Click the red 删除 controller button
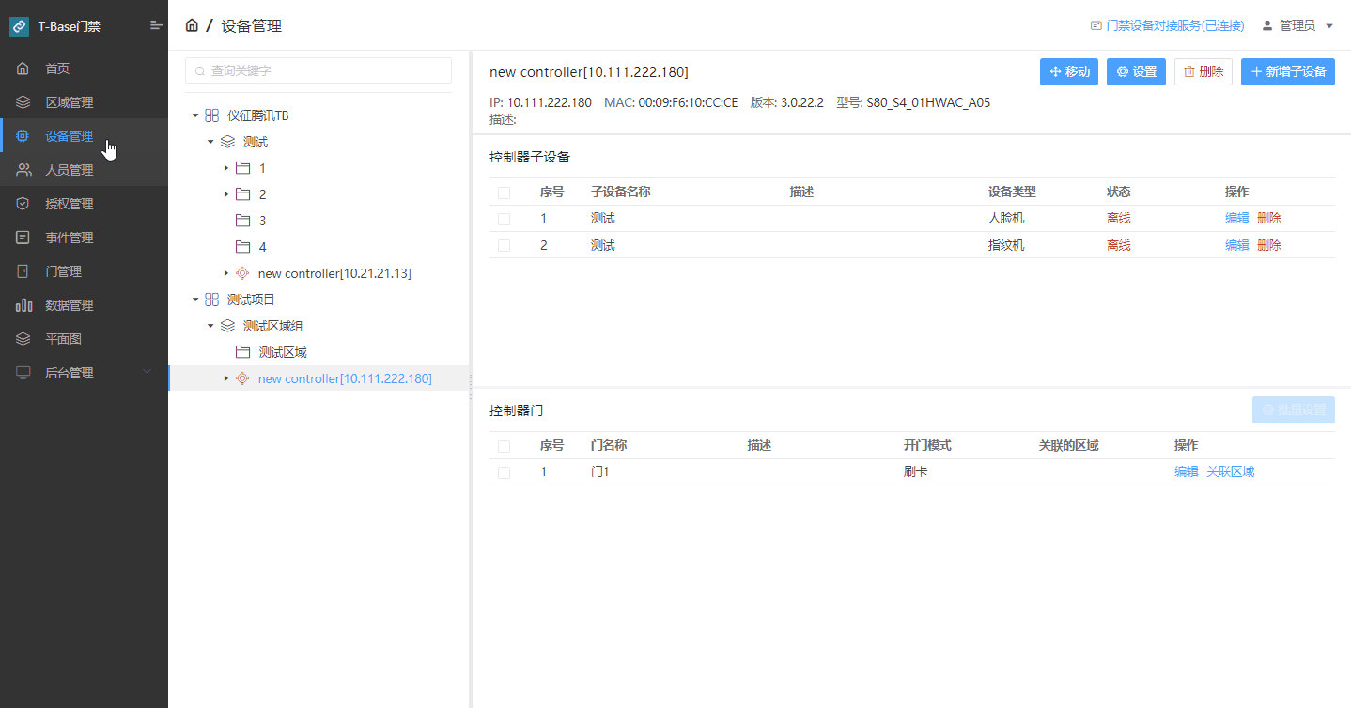This screenshot has width=1351, height=708. pos(1203,72)
